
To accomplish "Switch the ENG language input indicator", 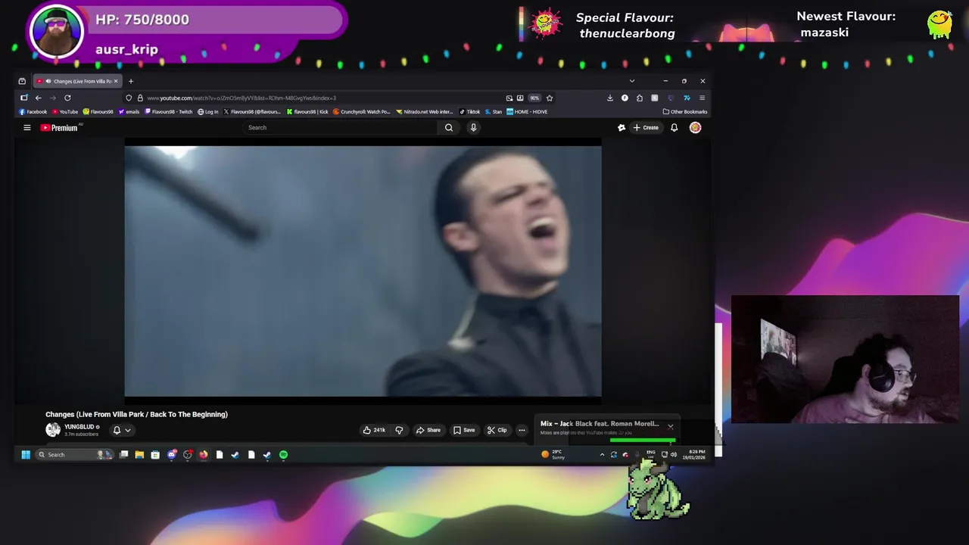I will (x=650, y=454).
